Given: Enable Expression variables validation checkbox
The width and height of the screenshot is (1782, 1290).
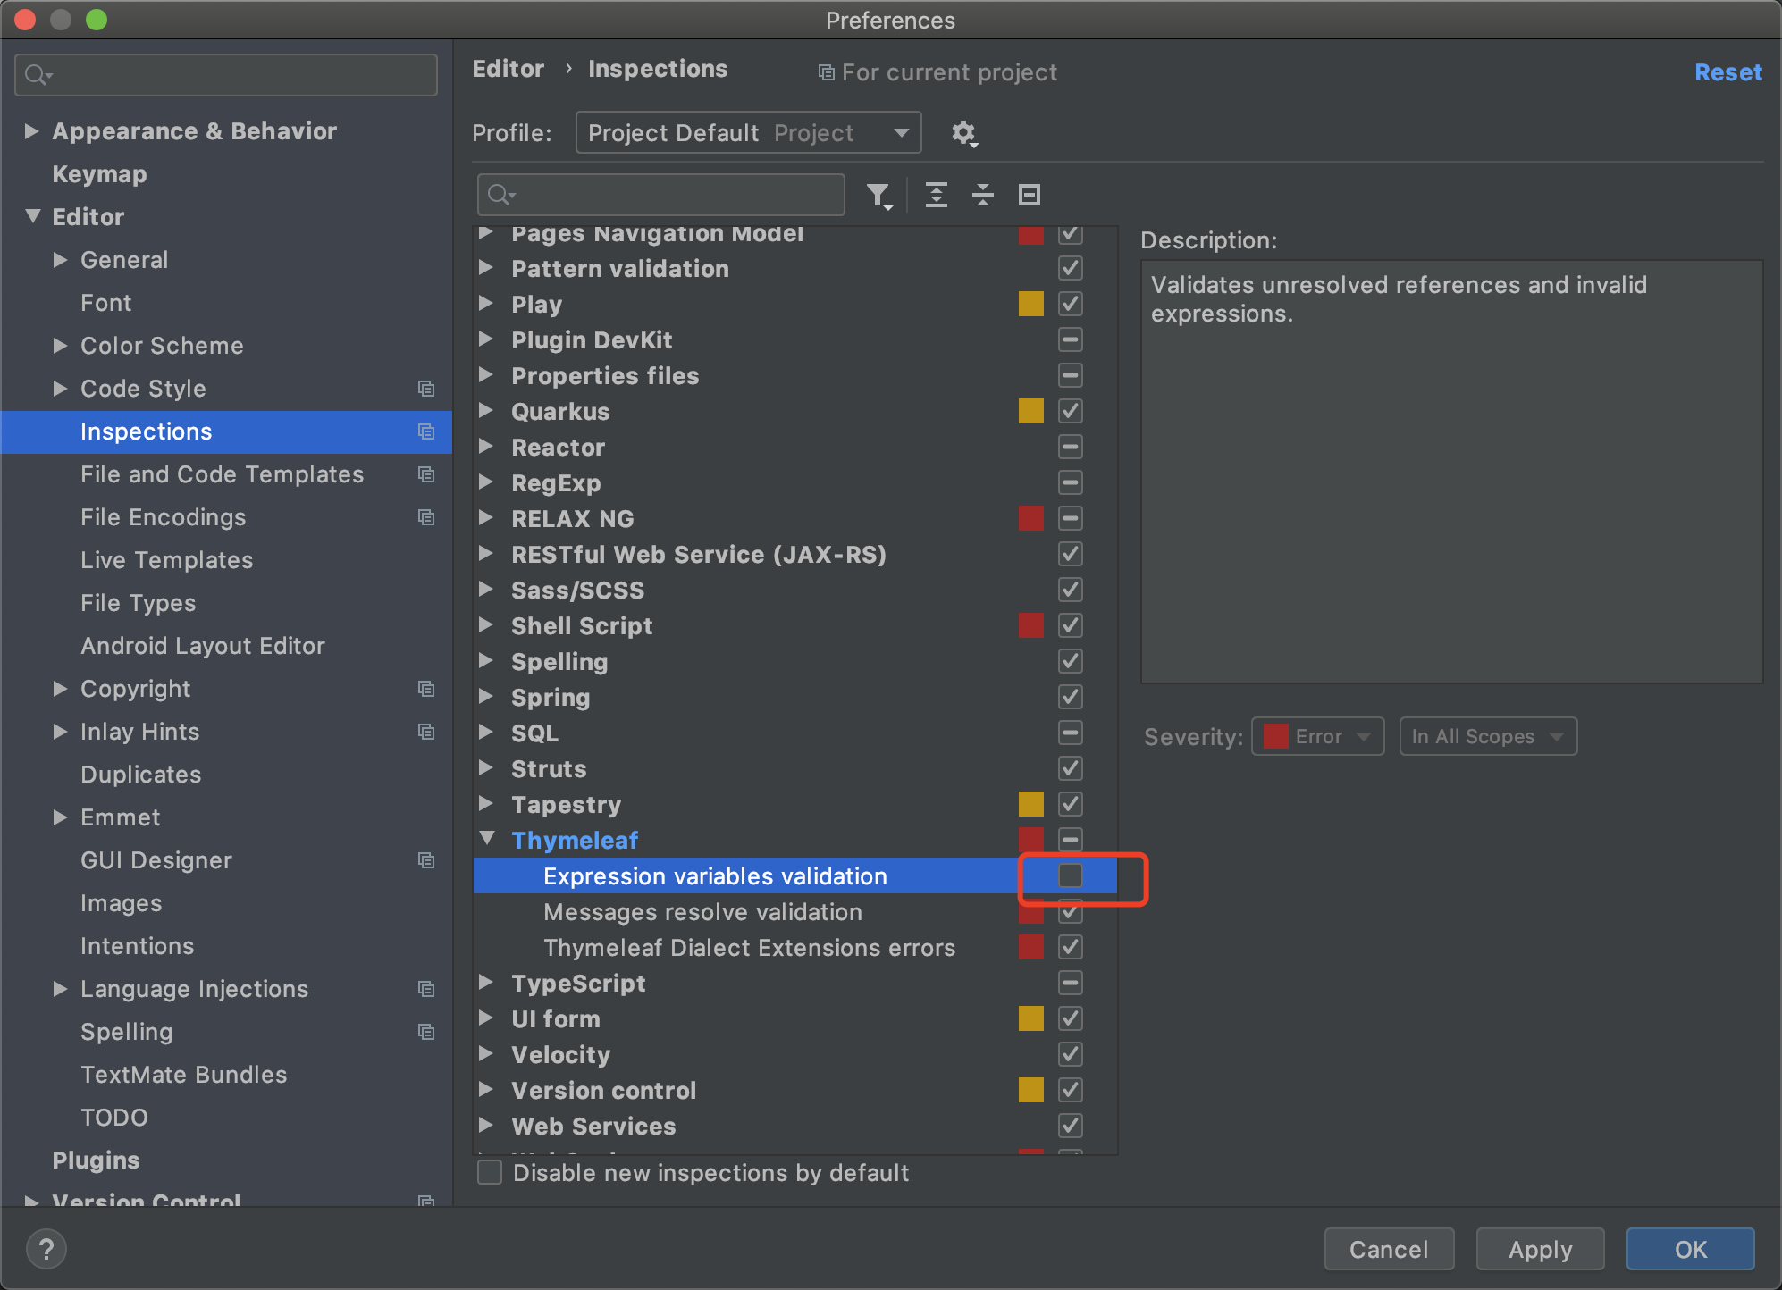Looking at the screenshot, I should click(1070, 875).
